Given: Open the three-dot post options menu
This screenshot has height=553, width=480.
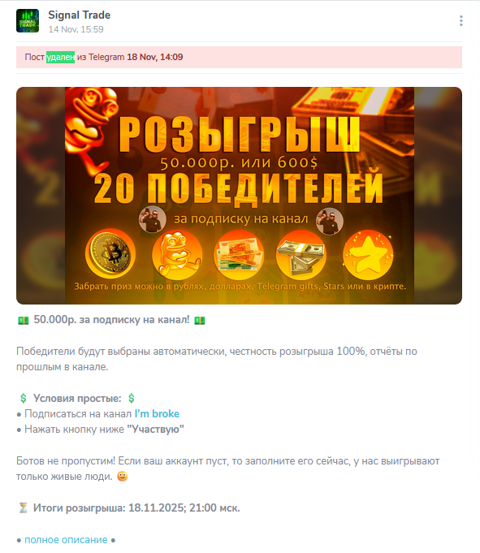Looking at the screenshot, I should tap(461, 21).
